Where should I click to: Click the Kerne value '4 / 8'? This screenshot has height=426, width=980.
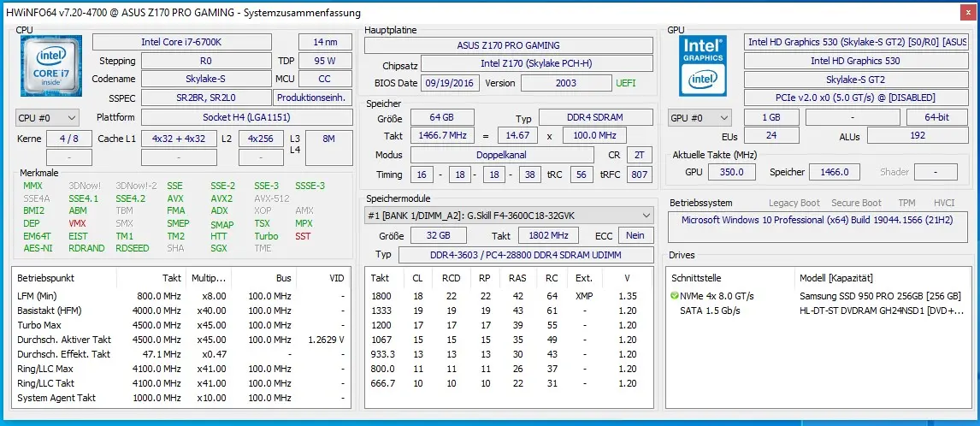tap(69, 139)
